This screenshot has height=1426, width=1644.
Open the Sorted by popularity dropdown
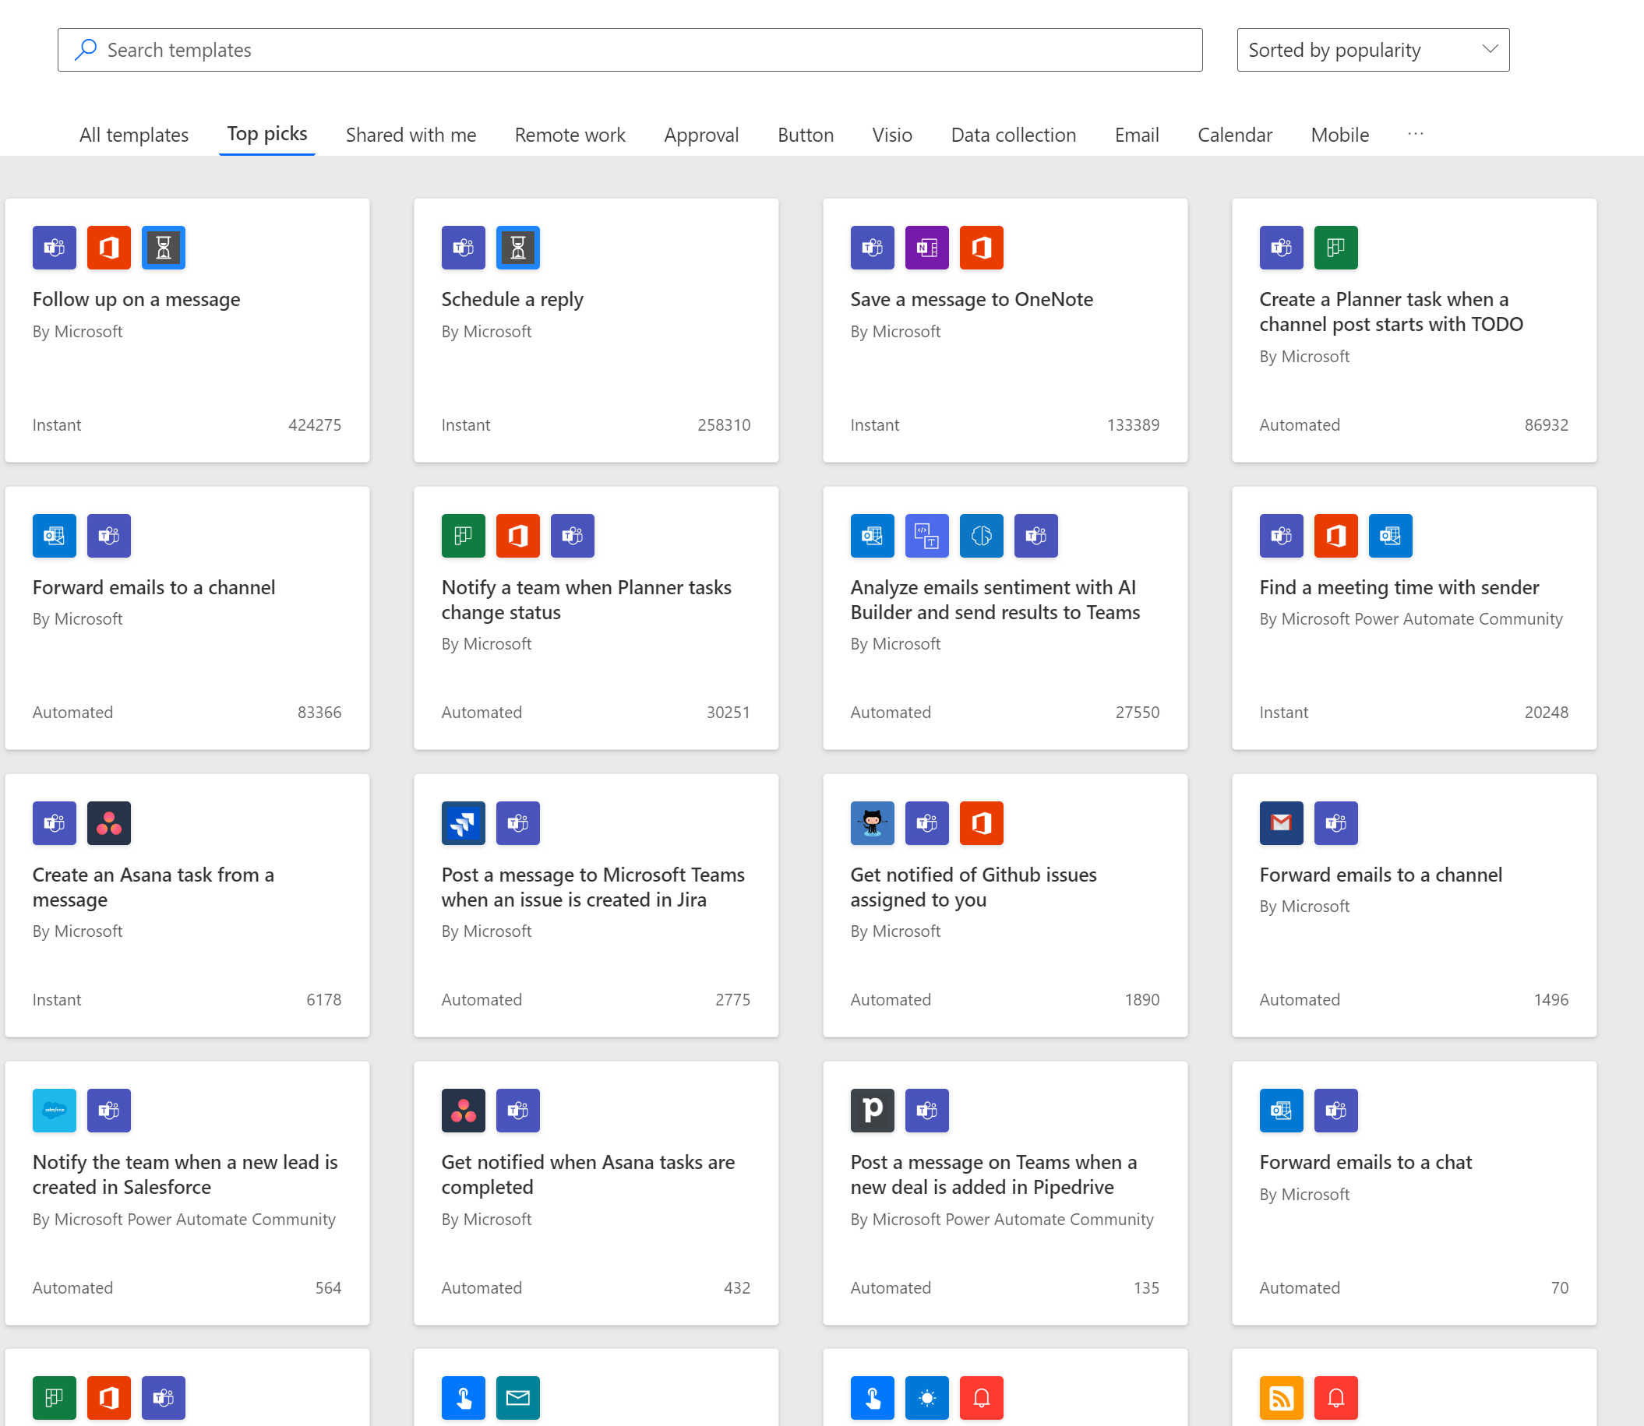[1373, 50]
